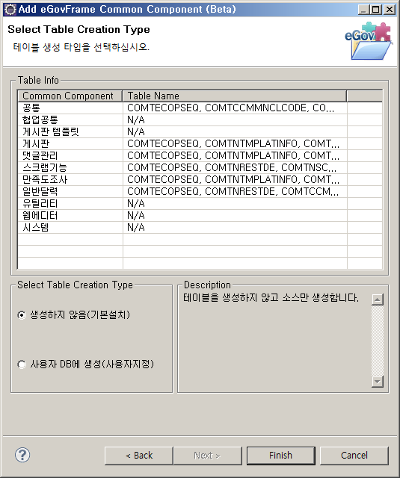Click the eGov puzzle folder logo
Screen dimensions: 400x478
(x=369, y=41)
